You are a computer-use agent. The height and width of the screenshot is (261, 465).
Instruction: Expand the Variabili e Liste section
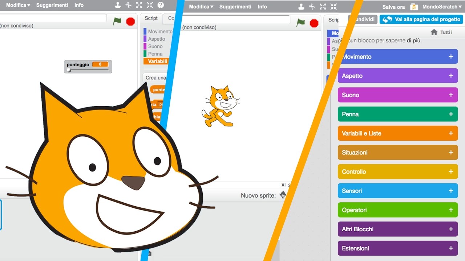click(x=450, y=133)
